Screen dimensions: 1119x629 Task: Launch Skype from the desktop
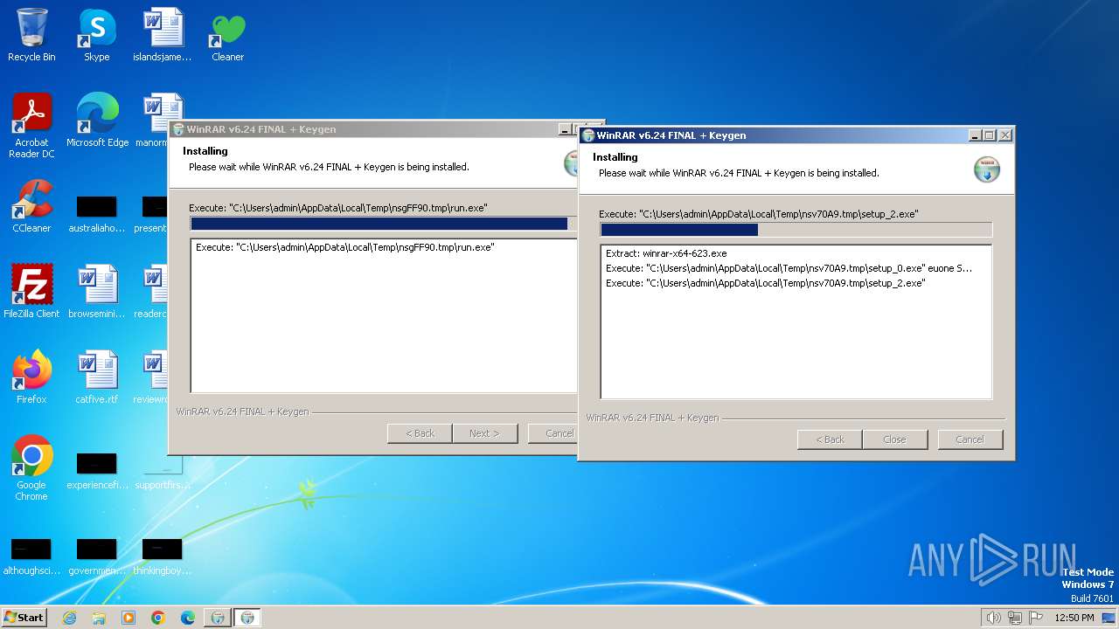pyautogui.click(x=97, y=36)
